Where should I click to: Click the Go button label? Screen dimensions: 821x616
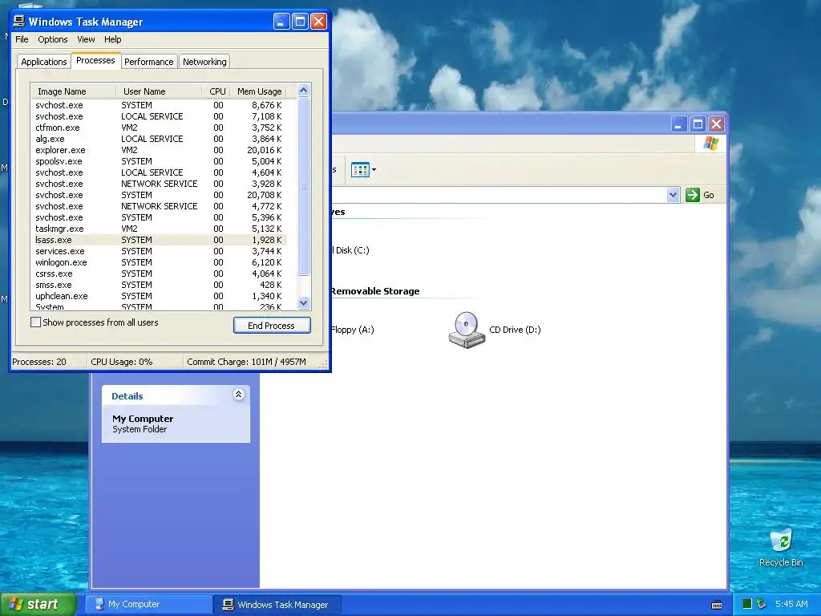click(x=709, y=195)
